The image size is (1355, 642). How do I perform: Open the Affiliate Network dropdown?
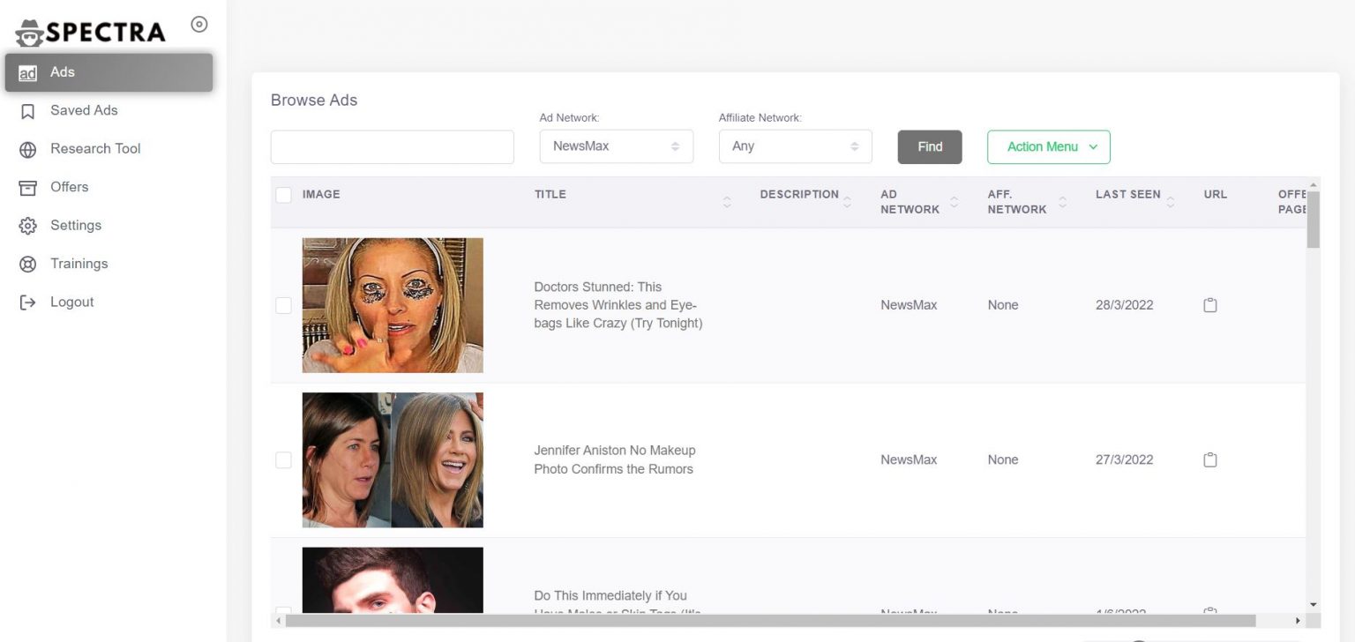(x=795, y=146)
